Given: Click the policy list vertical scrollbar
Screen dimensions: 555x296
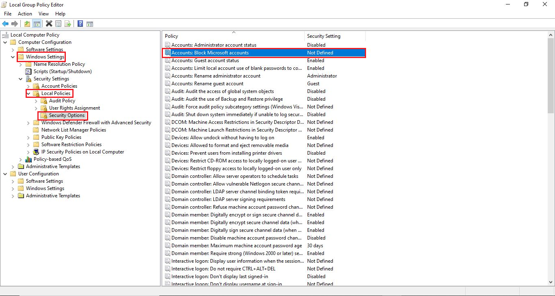Looking at the screenshot, I should 551,162.
